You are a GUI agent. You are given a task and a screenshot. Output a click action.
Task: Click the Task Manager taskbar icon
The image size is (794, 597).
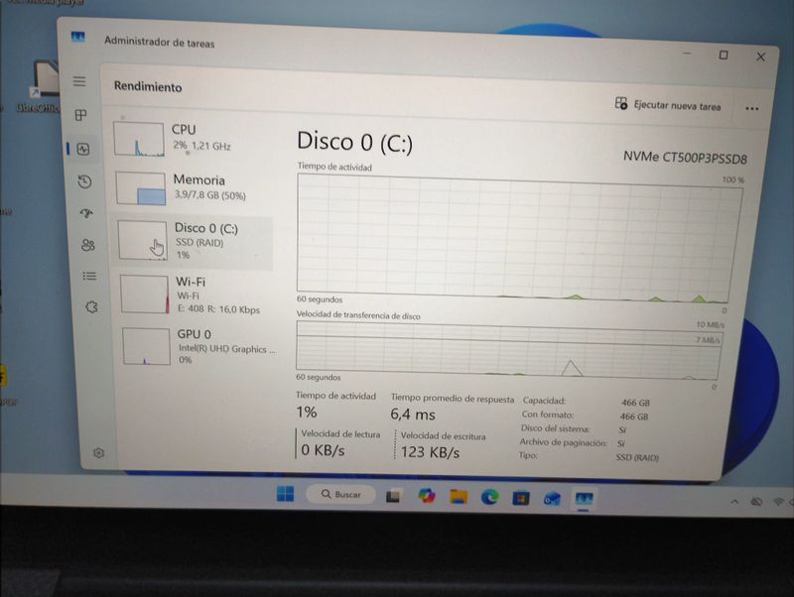[x=584, y=500]
